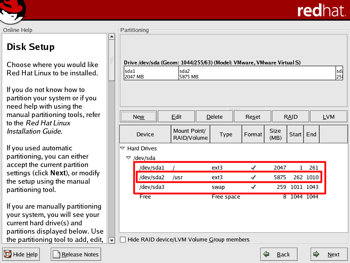Click the Format column header
Viewport: 350px width, 263px height.
(253, 134)
